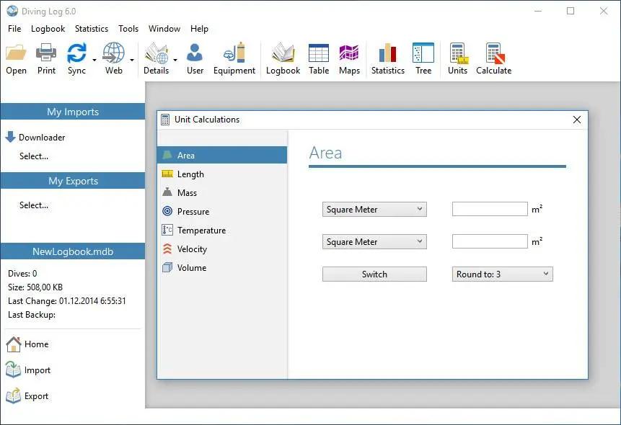Open the Statistics menu

(x=92, y=29)
